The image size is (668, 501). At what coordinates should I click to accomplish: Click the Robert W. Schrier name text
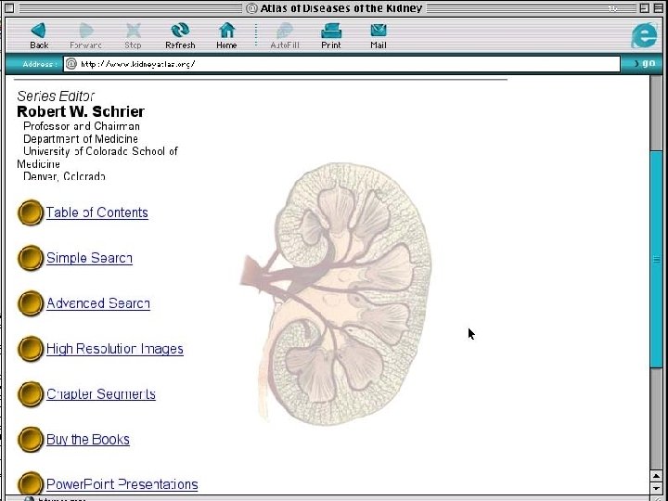pyautogui.click(x=81, y=111)
